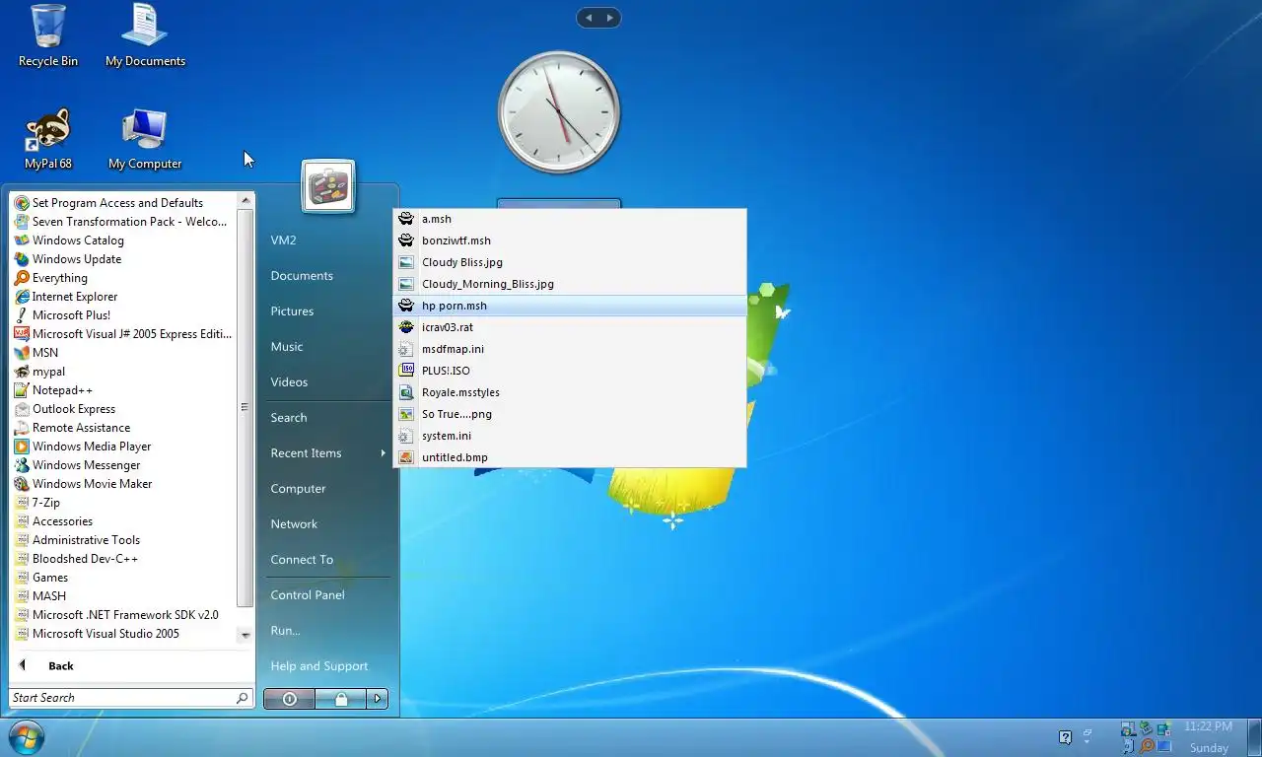Click the programs list scrollbar down arrow
Viewport: 1262px width, 757px height.
(x=245, y=636)
